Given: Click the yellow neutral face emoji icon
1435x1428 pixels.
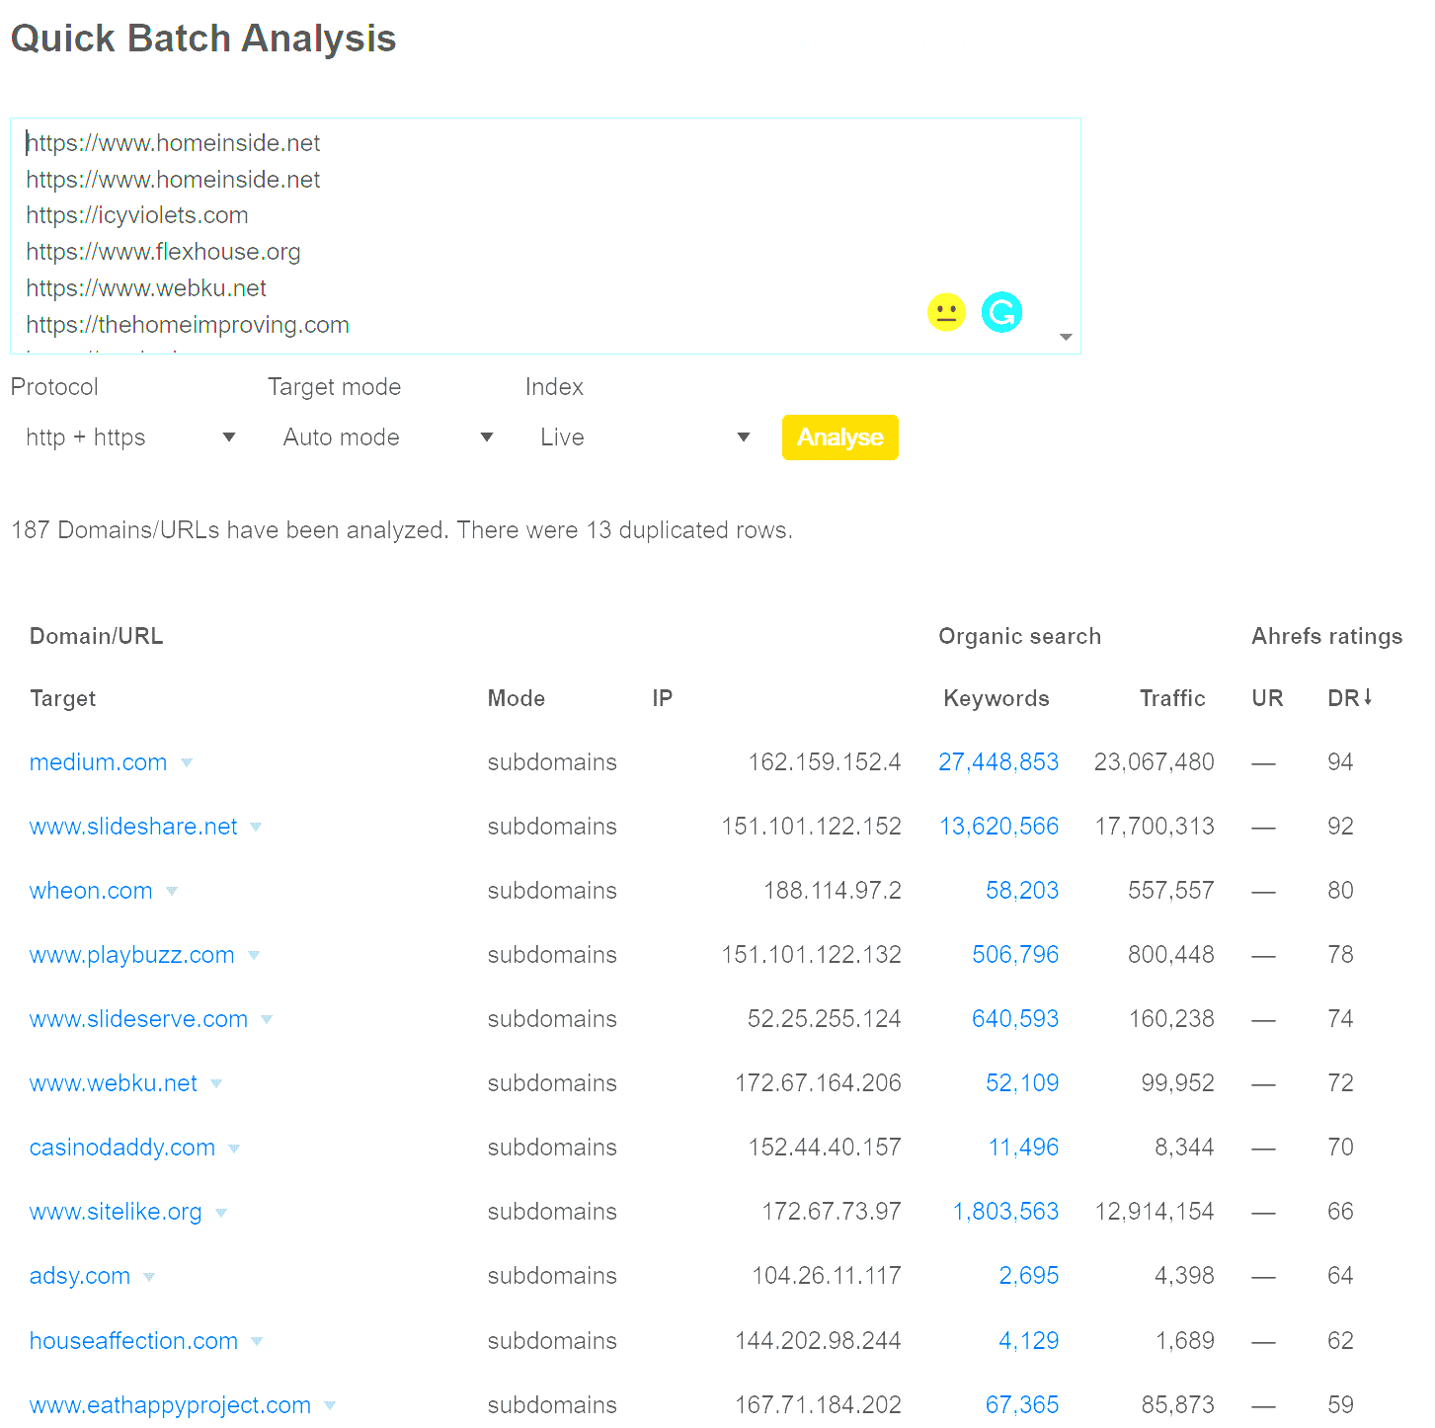Looking at the screenshot, I should (x=946, y=313).
